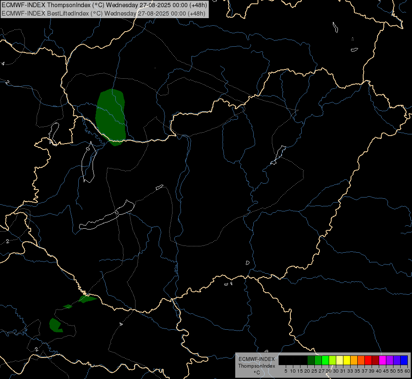Image resolution: width=412 pixels, height=379 pixels.
Task: Click the legend tick label 35
Action: tap(357, 371)
